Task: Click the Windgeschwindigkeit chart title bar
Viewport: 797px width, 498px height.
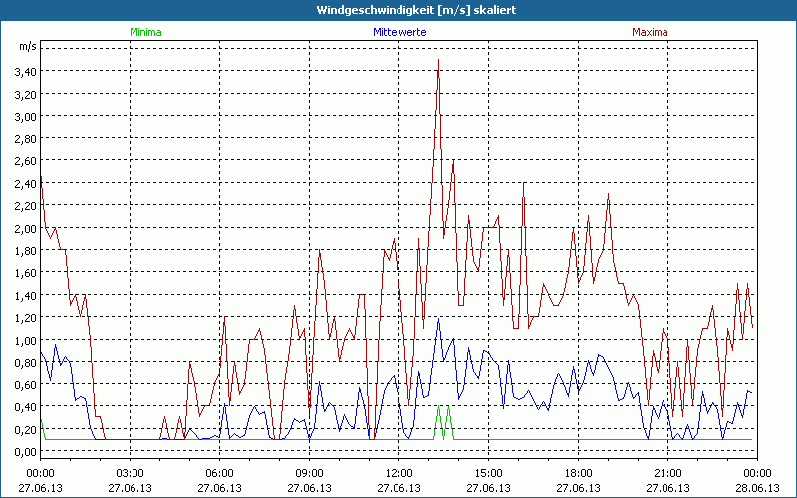Action: 398,10
